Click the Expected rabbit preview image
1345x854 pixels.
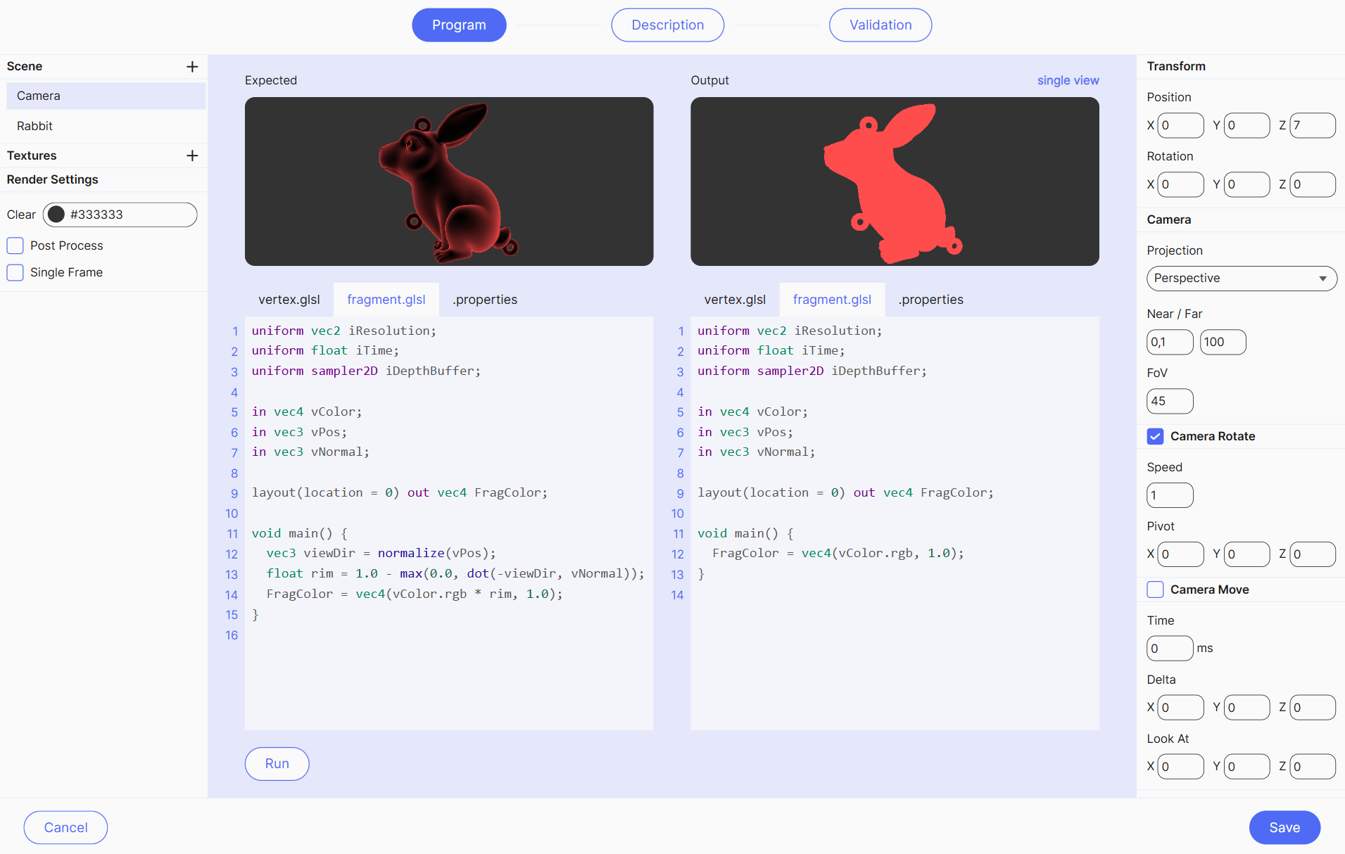click(448, 181)
